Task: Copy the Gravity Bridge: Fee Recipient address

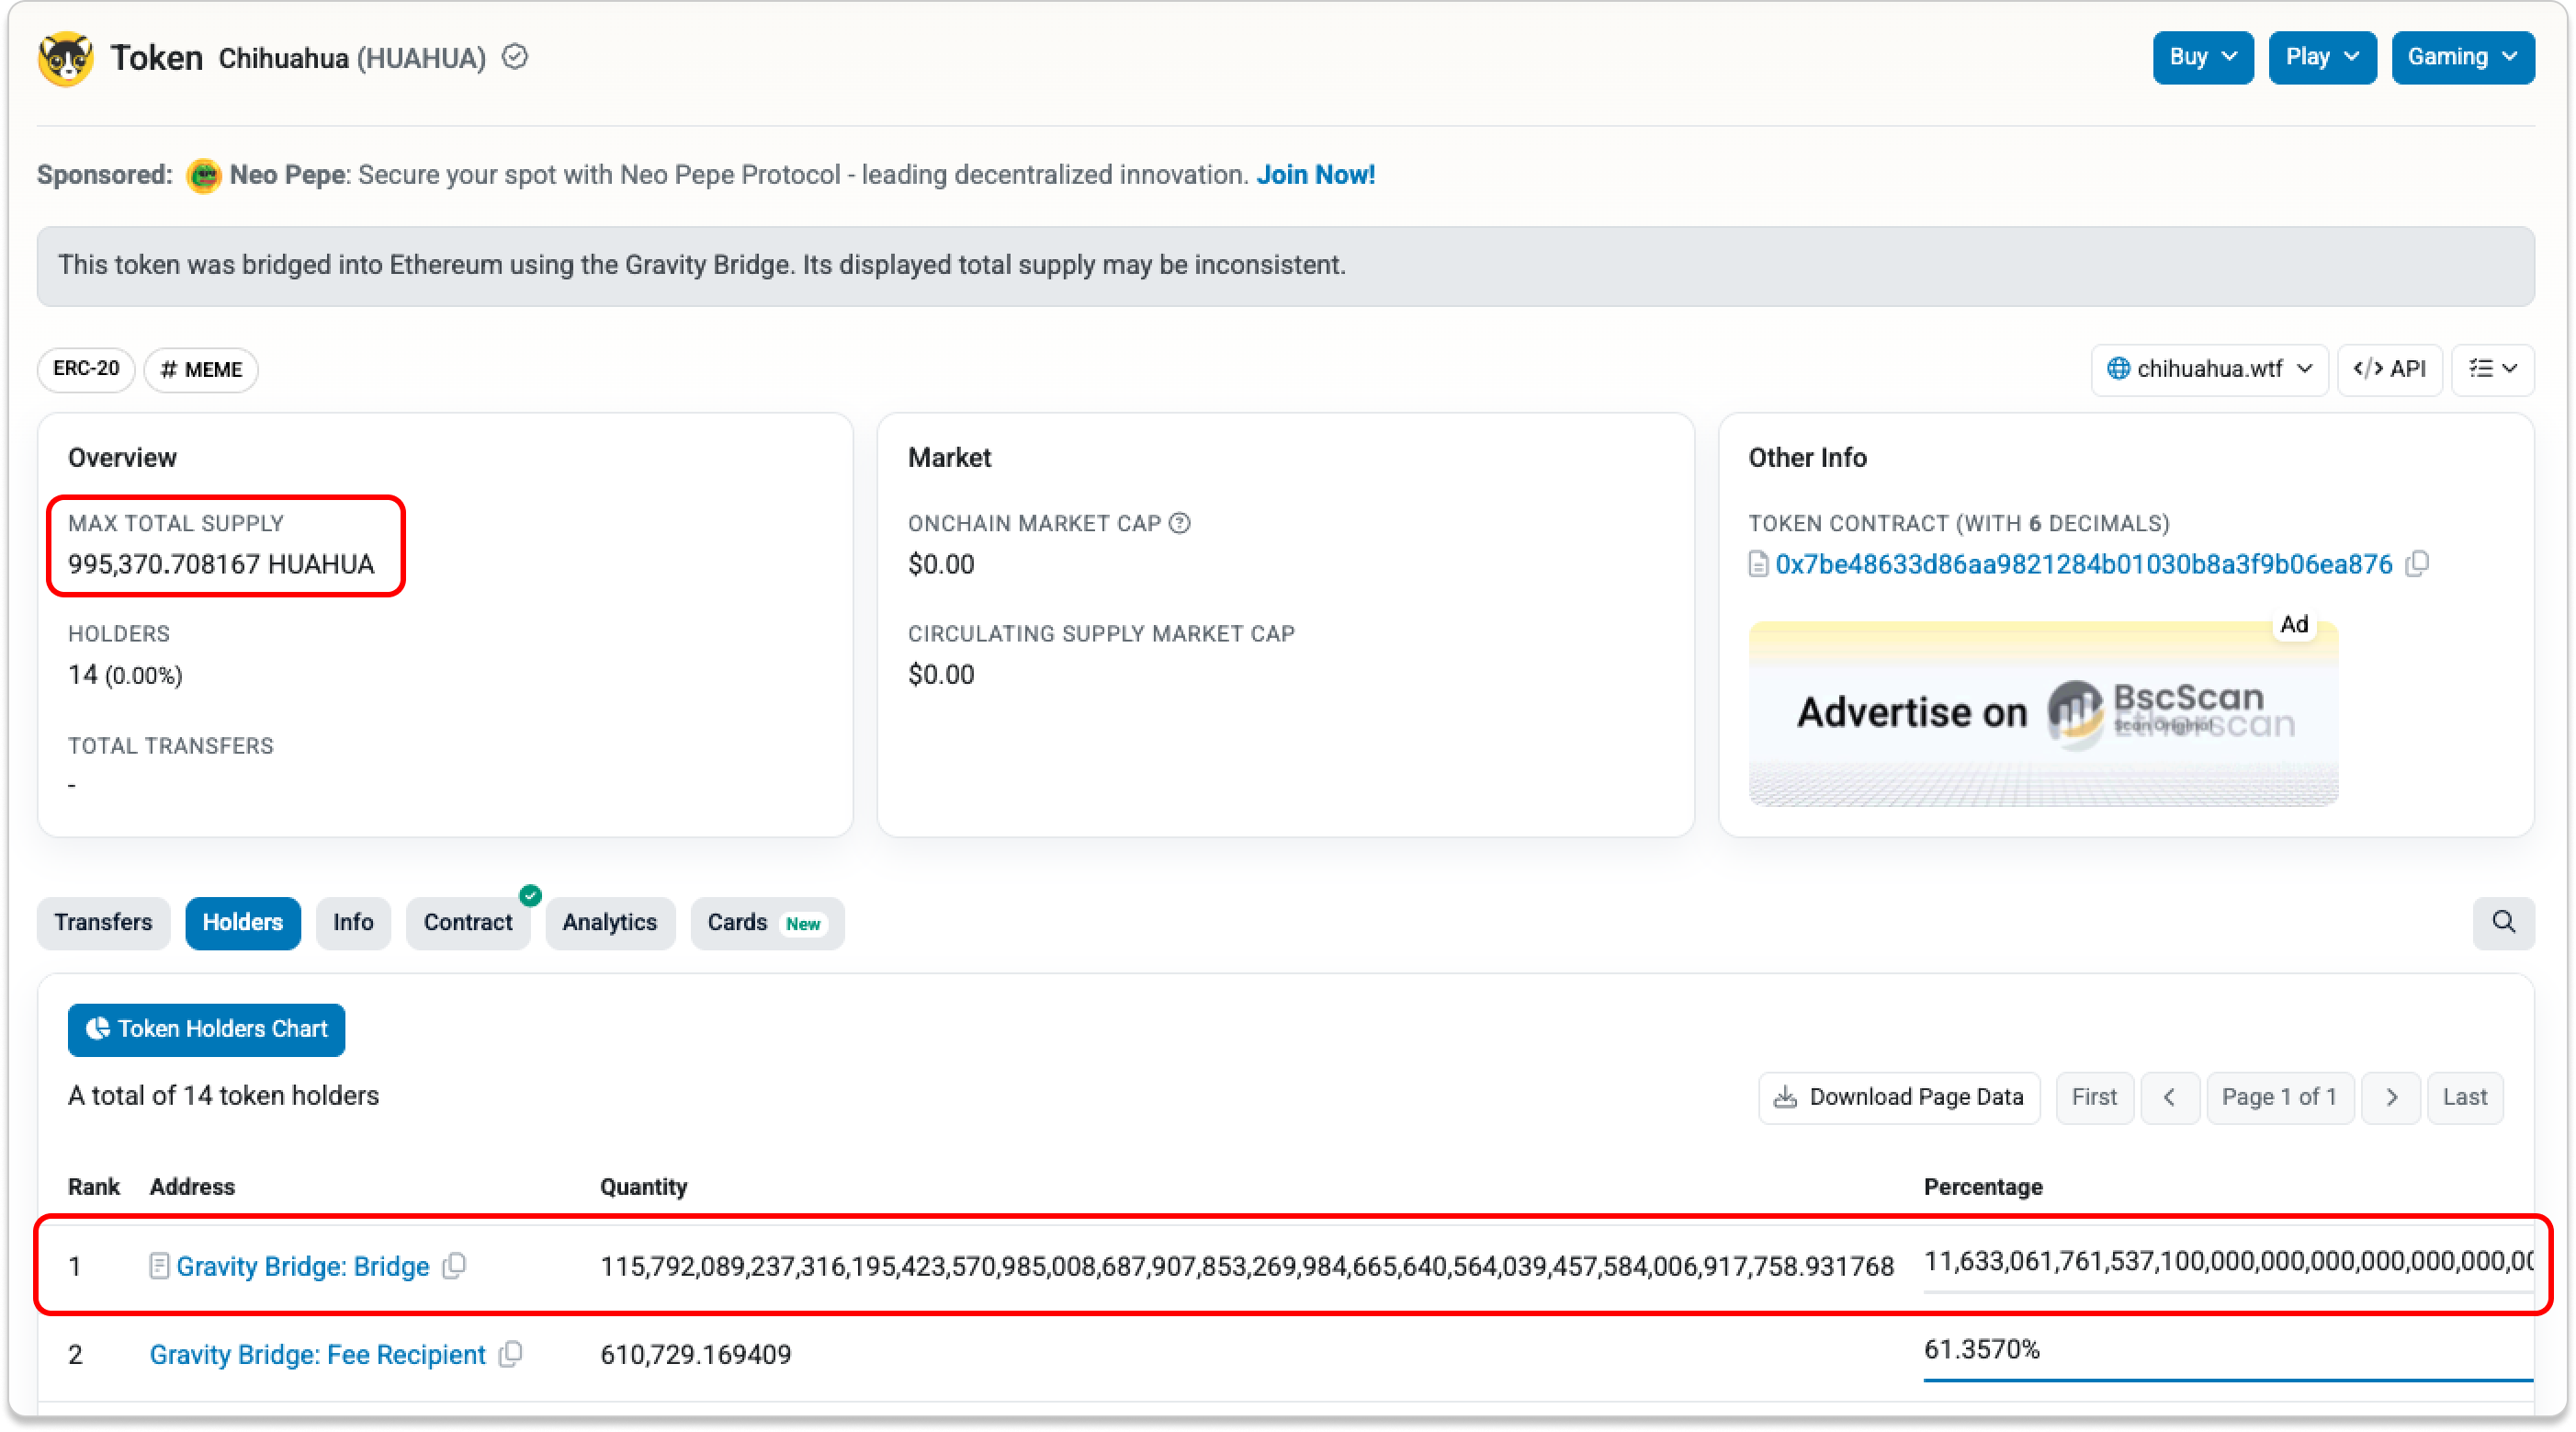Action: tap(511, 1354)
